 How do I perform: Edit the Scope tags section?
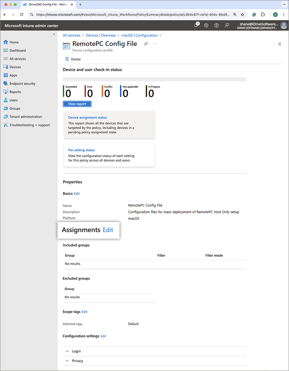tap(85, 312)
